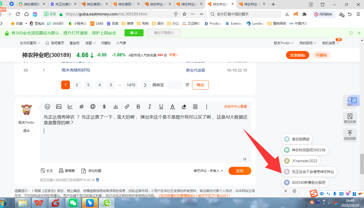The width and height of the screenshot is (364, 208).
Task: Open WeChat from the taskbar
Action: pos(73,203)
